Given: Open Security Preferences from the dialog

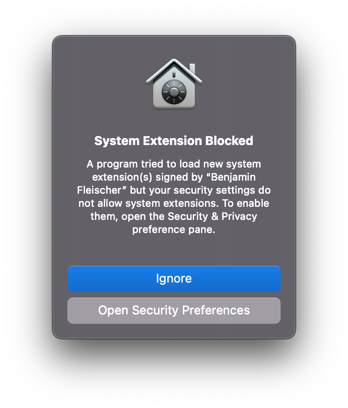Looking at the screenshot, I should (174, 310).
